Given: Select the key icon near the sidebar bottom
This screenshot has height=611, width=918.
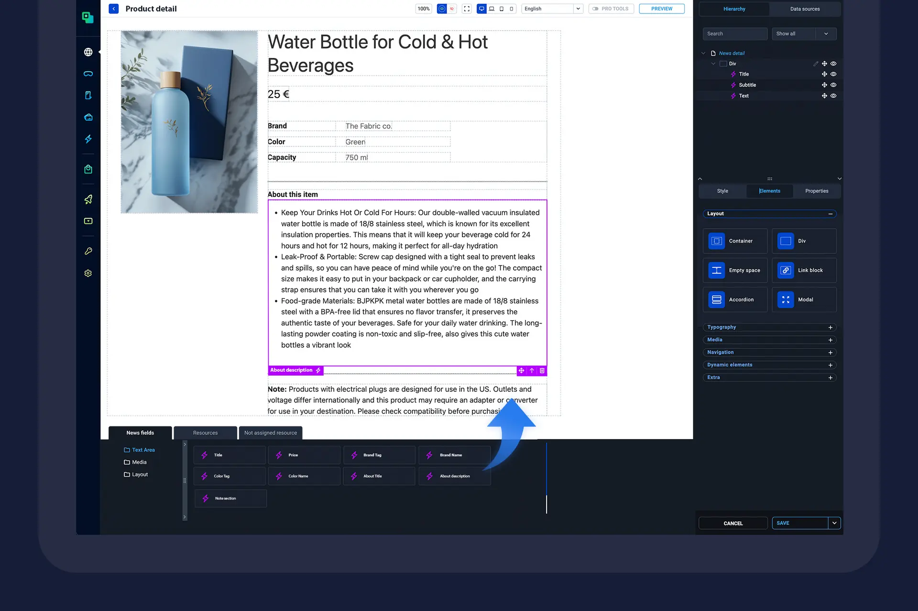Looking at the screenshot, I should pyautogui.click(x=88, y=251).
